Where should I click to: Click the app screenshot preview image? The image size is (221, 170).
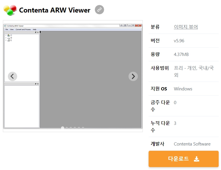pos(73,76)
